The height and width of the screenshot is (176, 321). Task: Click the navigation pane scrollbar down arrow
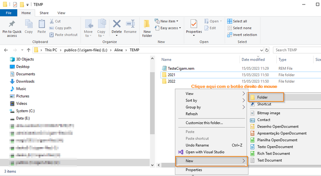point(152,165)
